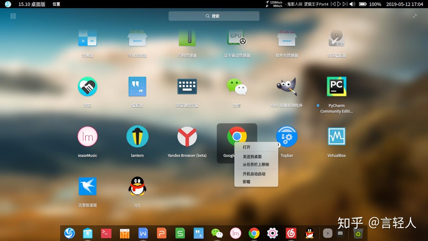This screenshot has width=428, height=241.
Task: Launch PyCharm Community Edition
Action: coord(336,86)
